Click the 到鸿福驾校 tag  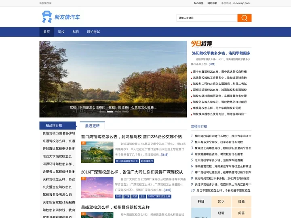tap(147, 161)
